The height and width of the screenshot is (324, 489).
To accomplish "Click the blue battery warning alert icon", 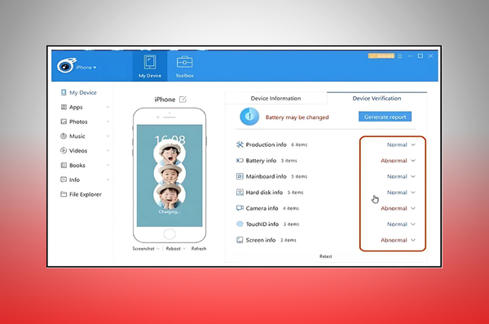I will 249,117.
